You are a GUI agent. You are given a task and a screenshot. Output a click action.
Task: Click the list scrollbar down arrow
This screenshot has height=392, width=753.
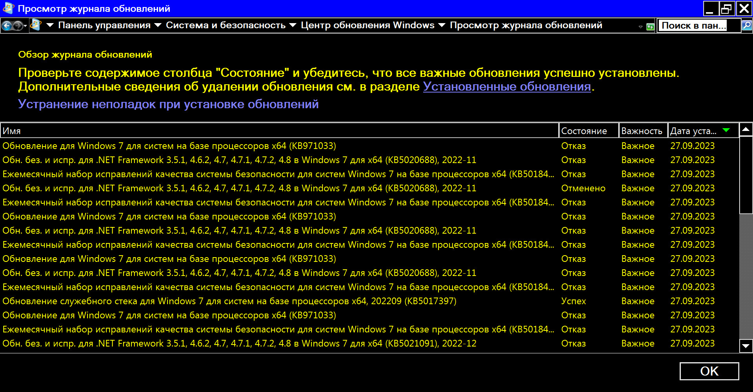(746, 346)
